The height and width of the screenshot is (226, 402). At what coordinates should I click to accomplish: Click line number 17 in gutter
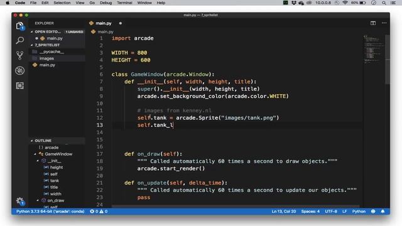click(100, 154)
